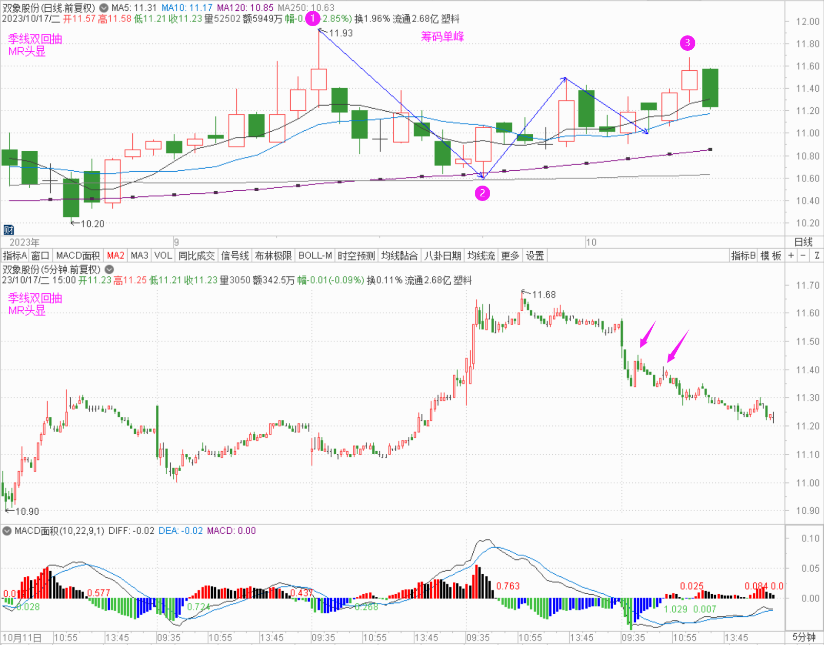This screenshot has height=645, width=824.
Task: Click the 指标B button
Action: point(743,255)
